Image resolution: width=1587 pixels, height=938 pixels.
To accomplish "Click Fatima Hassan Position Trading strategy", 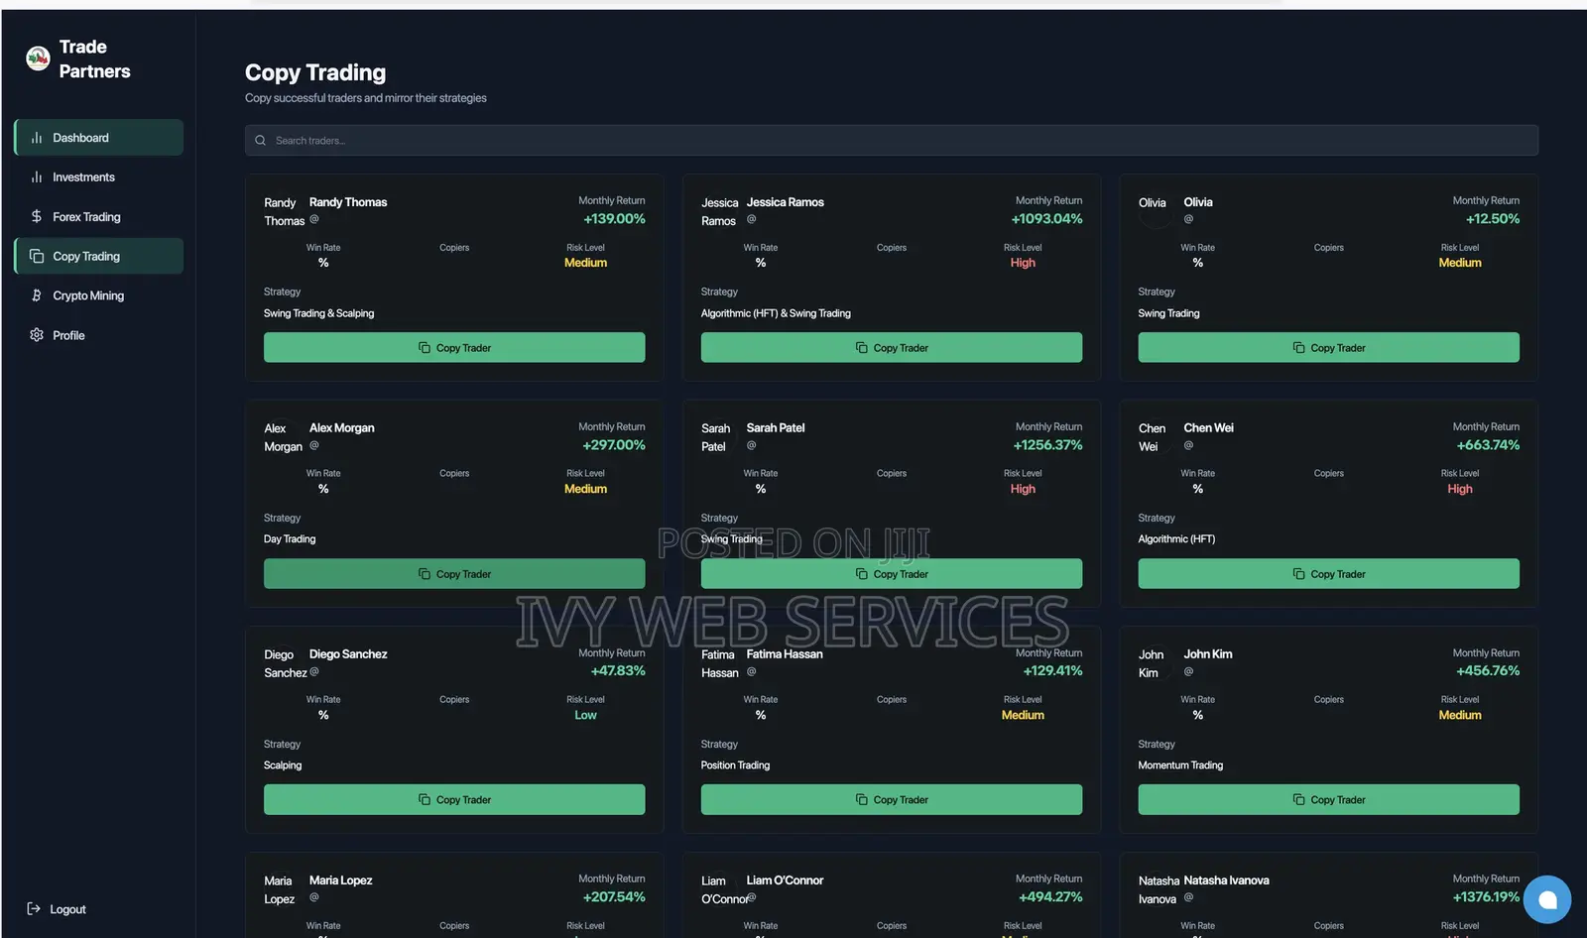I will 735,765.
